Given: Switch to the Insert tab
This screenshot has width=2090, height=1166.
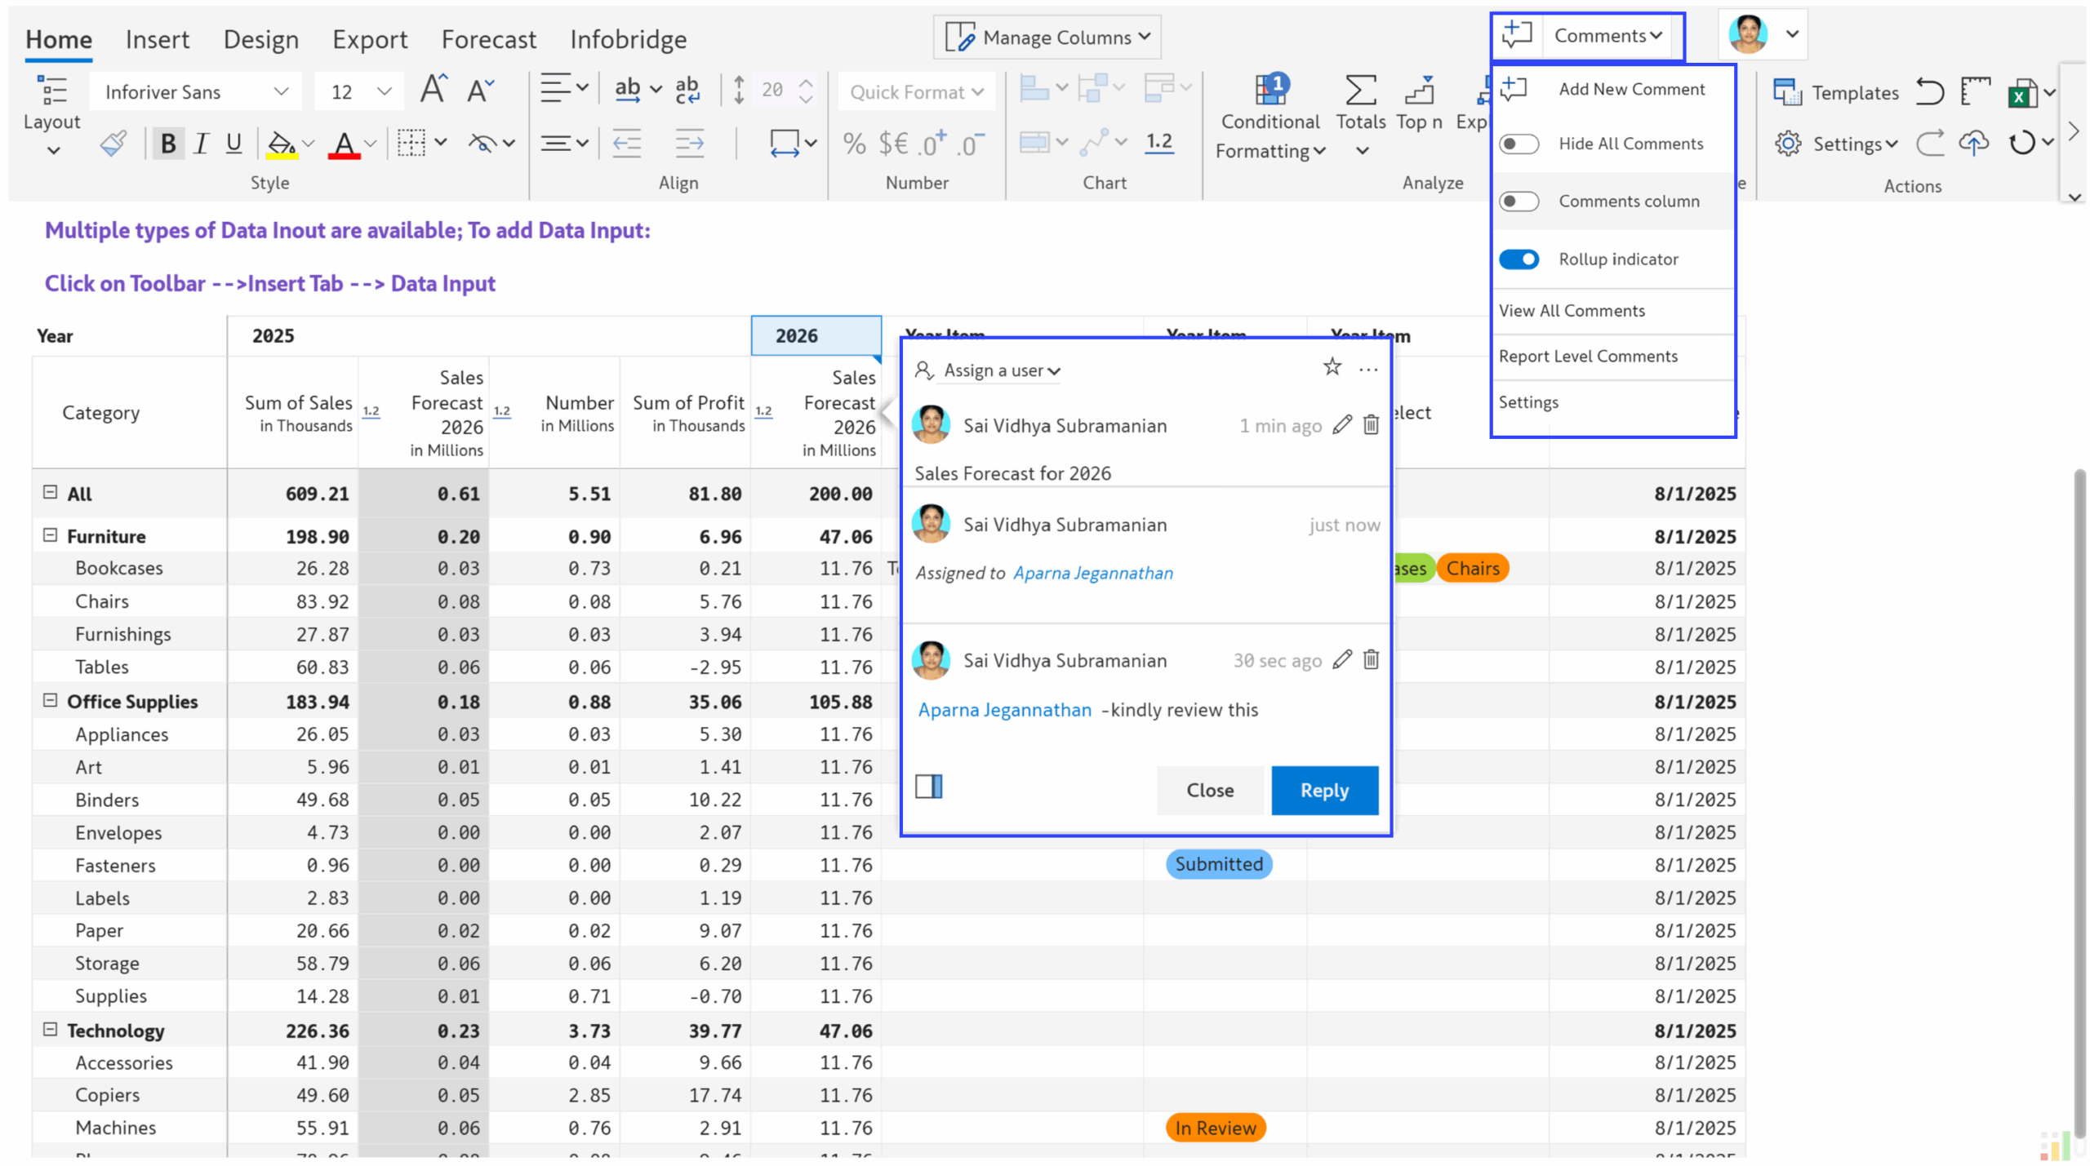Looking at the screenshot, I should pyautogui.click(x=157, y=39).
